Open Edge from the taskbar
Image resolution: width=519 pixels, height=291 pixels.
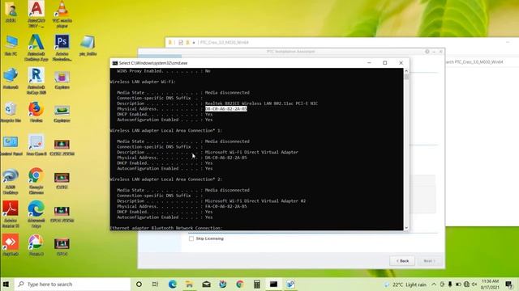(x=173, y=284)
